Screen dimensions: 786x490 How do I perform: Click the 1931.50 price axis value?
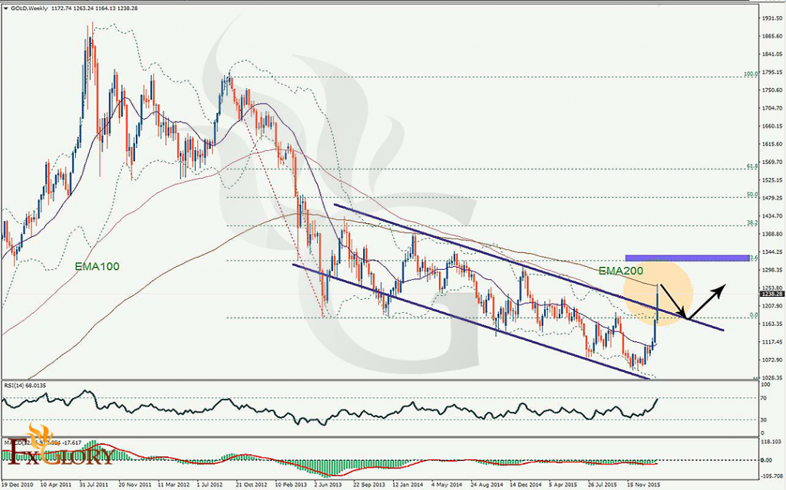[x=772, y=18]
